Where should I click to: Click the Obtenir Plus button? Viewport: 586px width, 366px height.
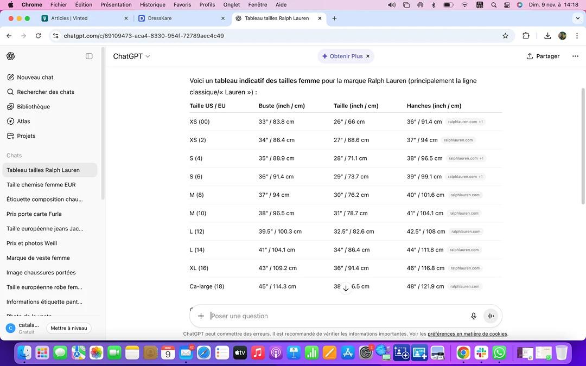click(342, 56)
